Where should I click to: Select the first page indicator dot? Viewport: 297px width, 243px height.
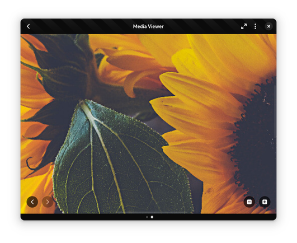click(x=147, y=217)
